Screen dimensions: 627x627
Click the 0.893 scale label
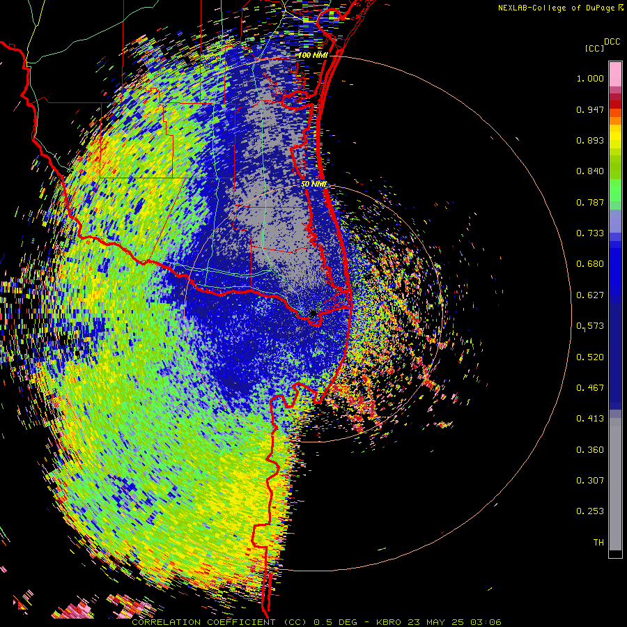pyautogui.click(x=590, y=140)
